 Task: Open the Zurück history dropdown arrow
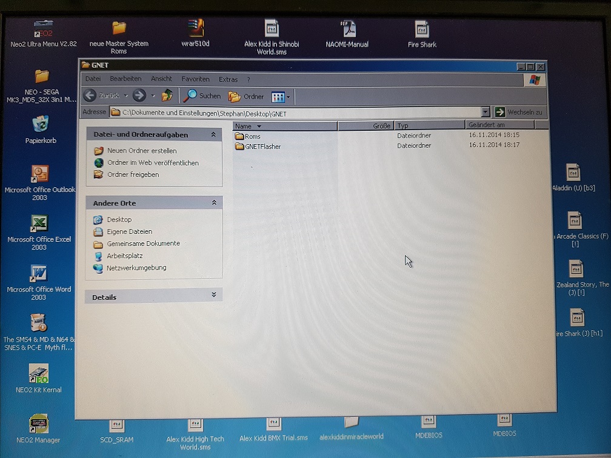tap(126, 96)
